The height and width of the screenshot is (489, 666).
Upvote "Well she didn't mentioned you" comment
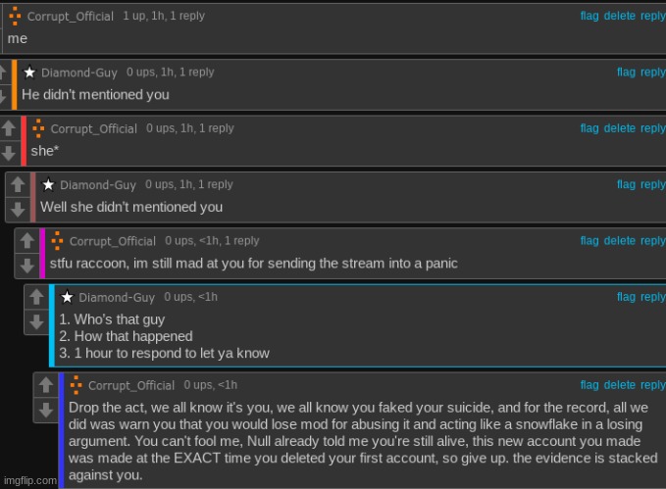[x=17, y=185]
